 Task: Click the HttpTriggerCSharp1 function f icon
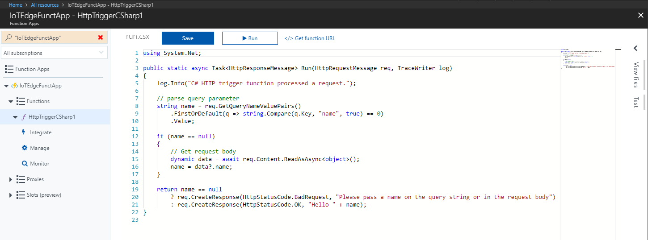pyautogui.click(x=23, y=117)
